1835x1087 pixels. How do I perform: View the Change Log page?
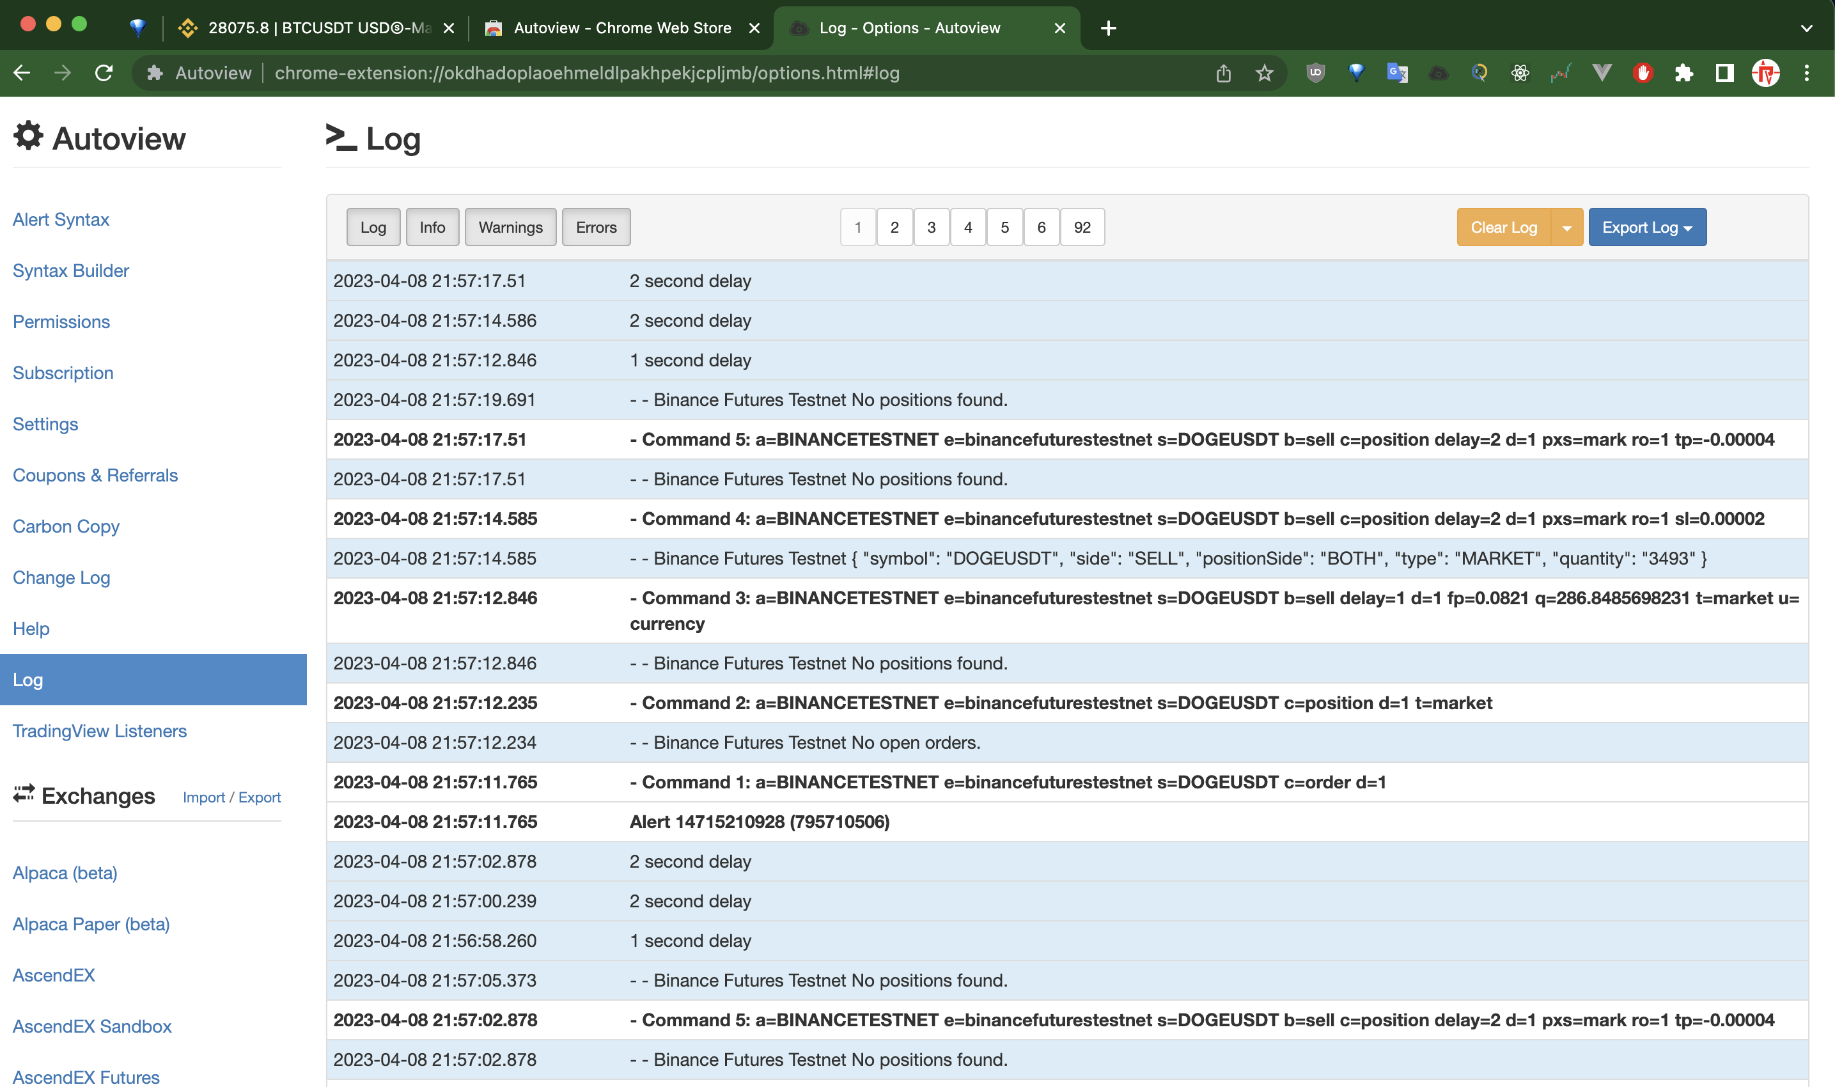[x=61, y=577]
